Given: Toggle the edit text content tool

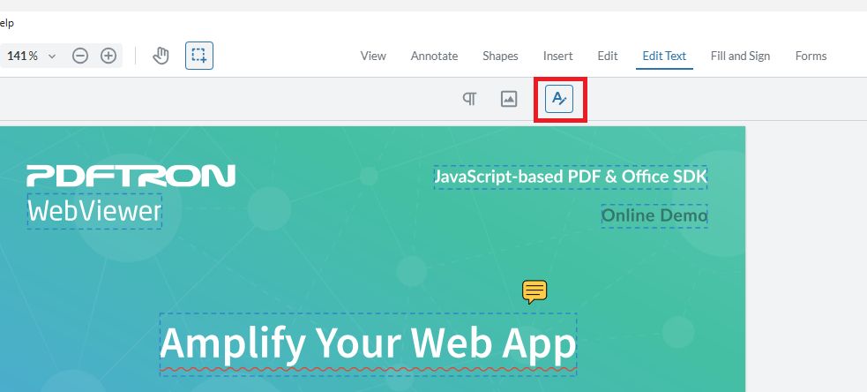Looking at the screenshot, I should pos(559,100).
